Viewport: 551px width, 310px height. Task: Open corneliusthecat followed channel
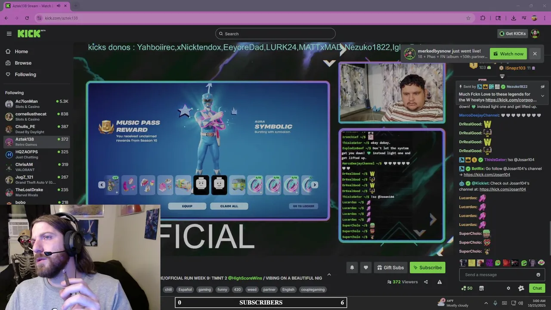point(37,116)
